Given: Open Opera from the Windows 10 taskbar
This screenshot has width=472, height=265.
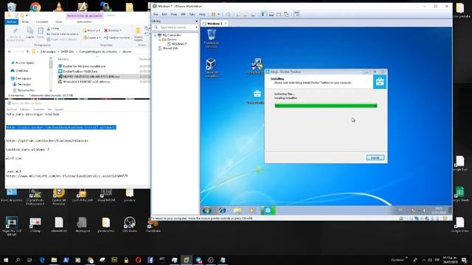Looking at the screenshot, I should (138, 260).
